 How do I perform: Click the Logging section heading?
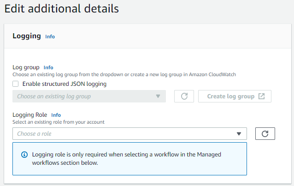click(x=27, y=36)
